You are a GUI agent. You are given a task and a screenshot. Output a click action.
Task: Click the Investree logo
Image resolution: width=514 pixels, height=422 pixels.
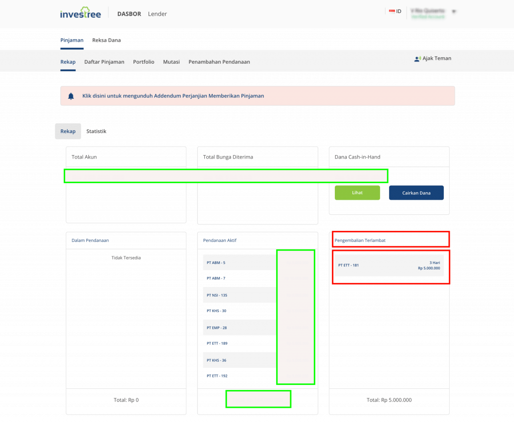point(80,14)
